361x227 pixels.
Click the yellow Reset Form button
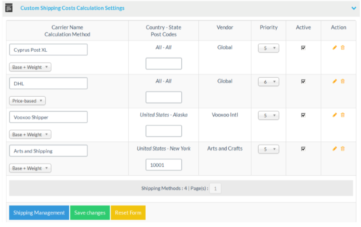(x=128, y=213)
